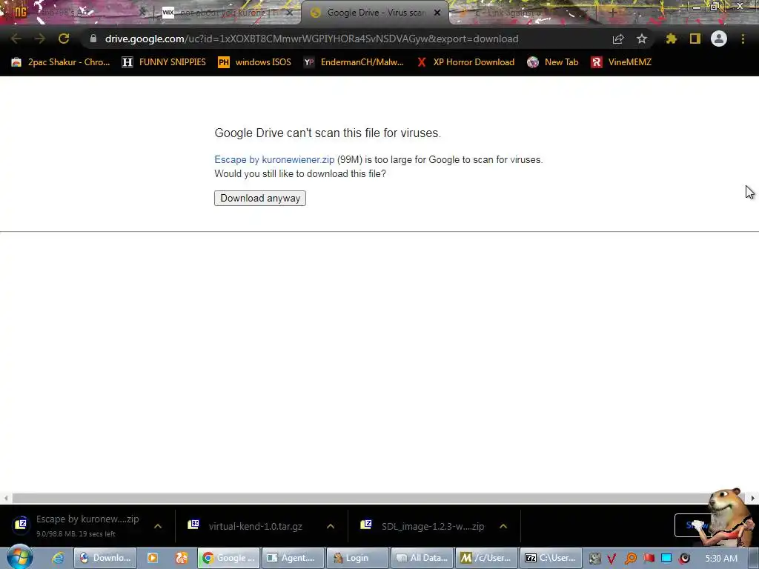Go forward using the browser forward arrow
The width and height of the screenshot is (759, 569).
point(40,39)
